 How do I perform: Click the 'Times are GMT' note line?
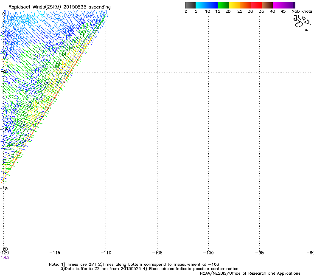tap(134, 265)
